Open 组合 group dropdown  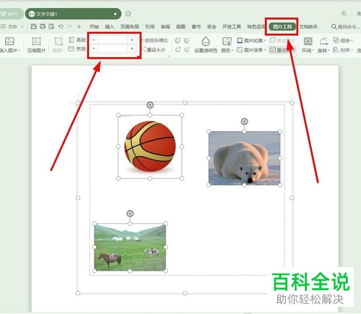pos(343,40)
